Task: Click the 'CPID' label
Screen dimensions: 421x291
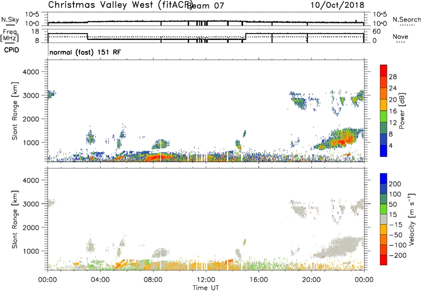Action: [x=12, y=50]
